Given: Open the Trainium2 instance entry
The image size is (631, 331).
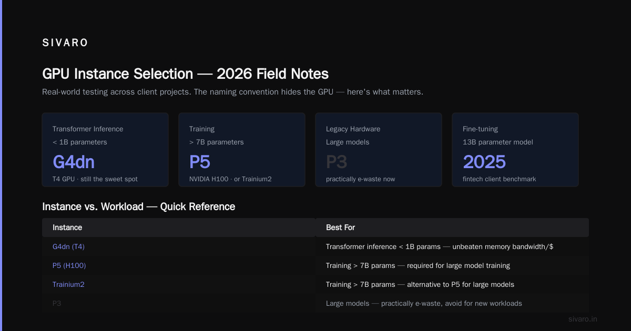Looking at the screenshot, I should point(68,284).
